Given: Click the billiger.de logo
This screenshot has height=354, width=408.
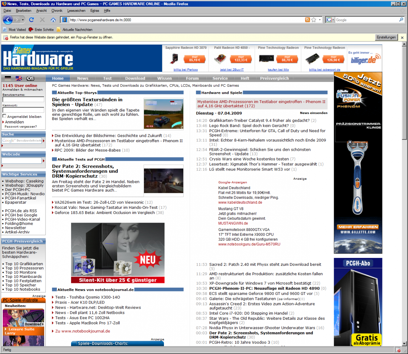Looking at the screenshot, I should click(365, 60).
